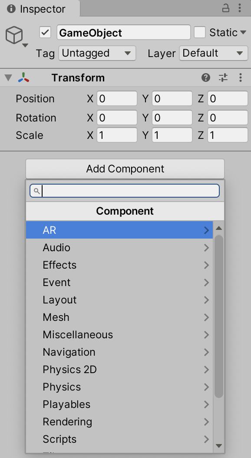
Task: Click the search magnifier icon
Action: (36, 191)
